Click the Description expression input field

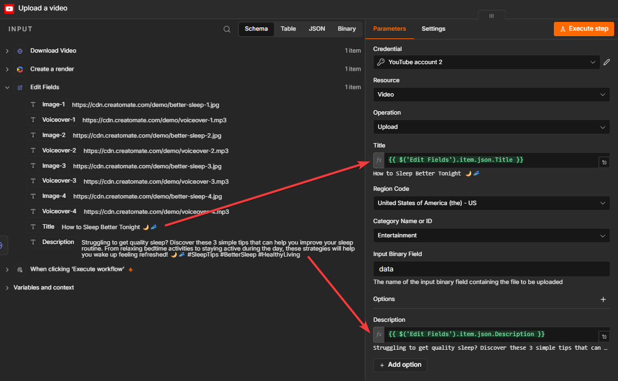tap(491, 334)
